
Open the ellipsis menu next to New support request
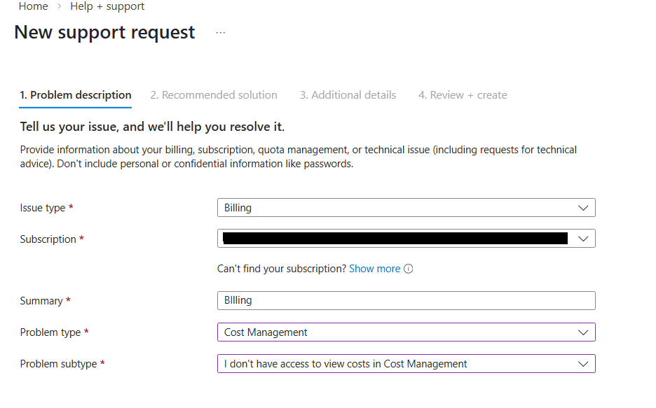(x=221, y=33)
